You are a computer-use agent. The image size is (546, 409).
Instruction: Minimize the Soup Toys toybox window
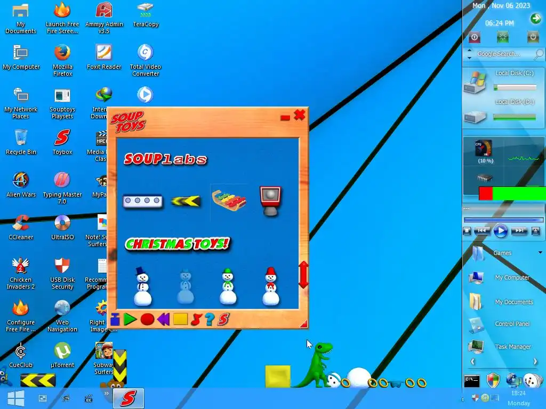point(285,118)
